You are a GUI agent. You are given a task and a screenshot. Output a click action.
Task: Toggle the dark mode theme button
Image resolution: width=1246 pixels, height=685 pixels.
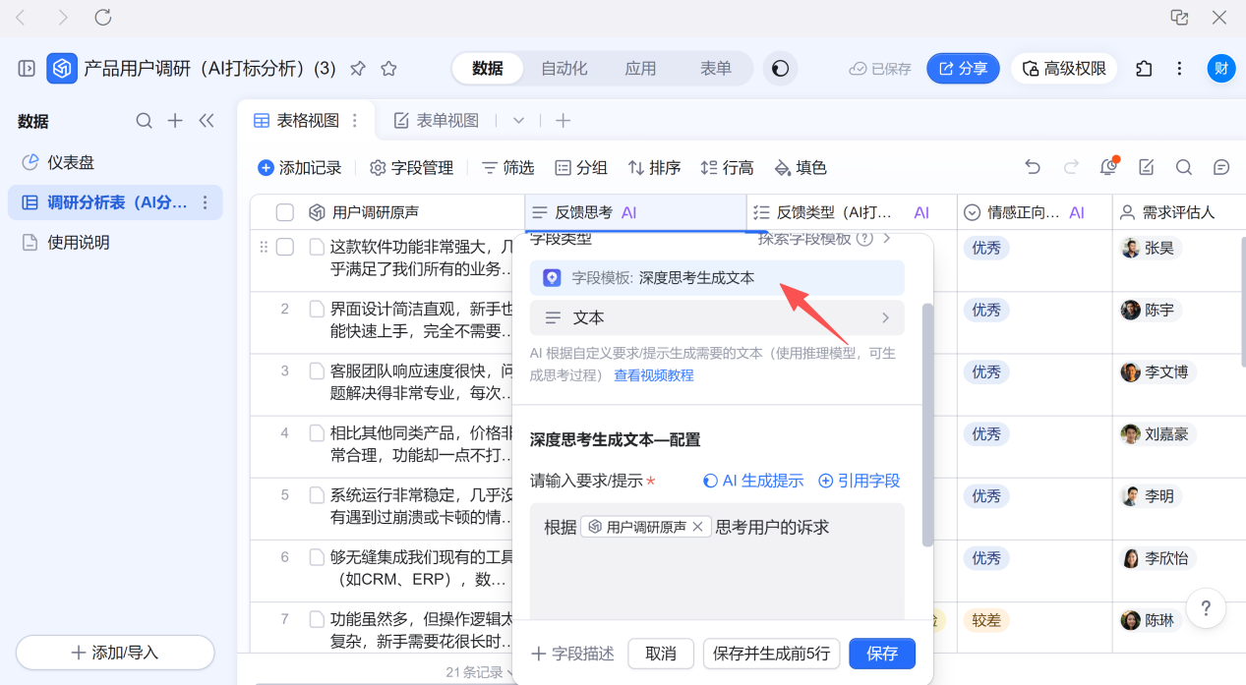click(780, 69)
